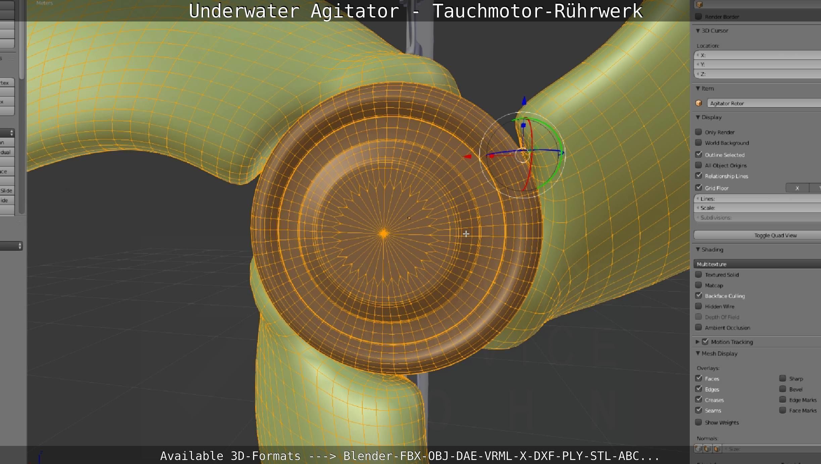Click the red X-axis manipulator arrow

pos(467,156)
